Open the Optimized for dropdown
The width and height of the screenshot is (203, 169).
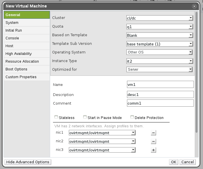(x=160, y=70)
